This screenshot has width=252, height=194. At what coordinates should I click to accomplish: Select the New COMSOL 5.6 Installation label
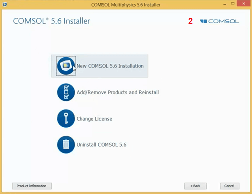[x=110, y=66]
